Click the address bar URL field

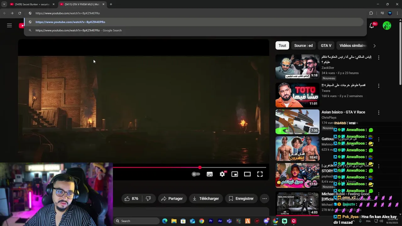point(195,13)
